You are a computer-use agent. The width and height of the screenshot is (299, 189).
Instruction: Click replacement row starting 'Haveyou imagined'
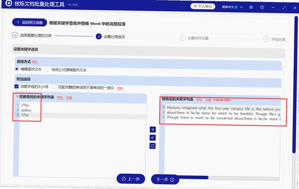point(223,108)
